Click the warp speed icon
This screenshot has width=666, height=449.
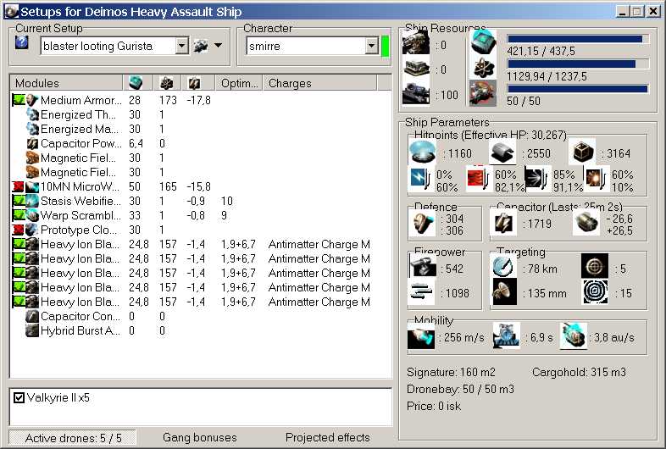click(x=574, y=336)
